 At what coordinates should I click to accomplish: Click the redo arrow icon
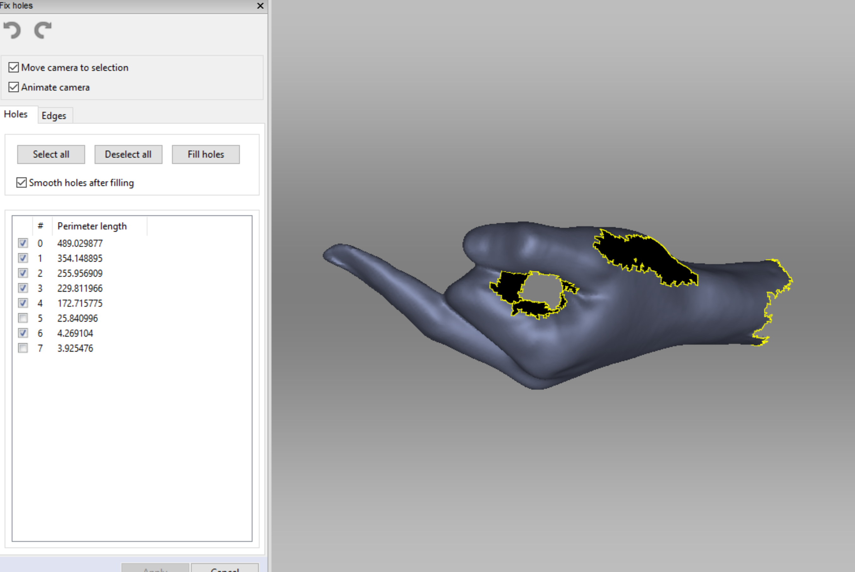coord(43,30)
